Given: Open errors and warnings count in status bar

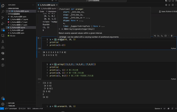Looking at the screenshot, I should 22,108.
